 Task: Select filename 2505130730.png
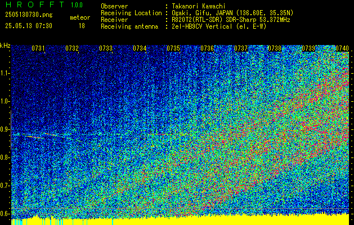[29, 15]
